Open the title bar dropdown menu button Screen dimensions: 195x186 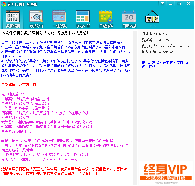click(162, 4)
